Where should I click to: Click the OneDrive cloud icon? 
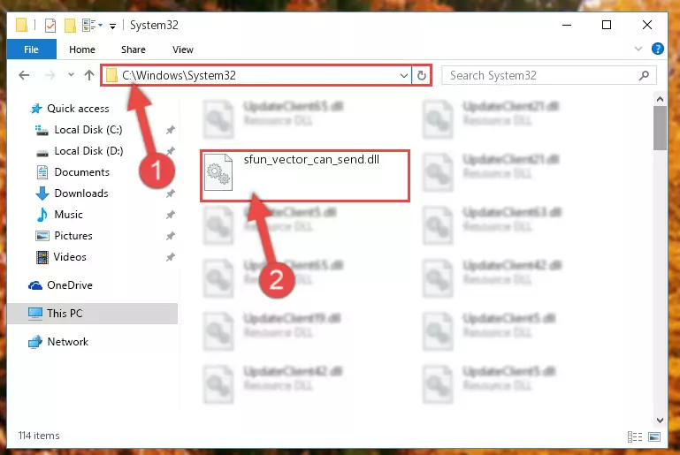click(35, 285)
